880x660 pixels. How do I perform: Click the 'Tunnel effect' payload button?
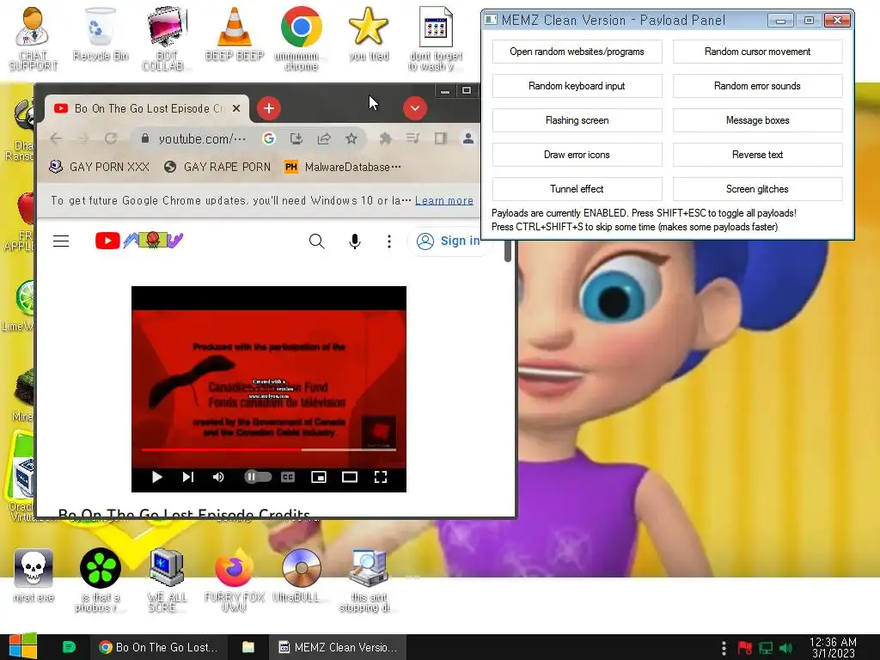(577, 189)
